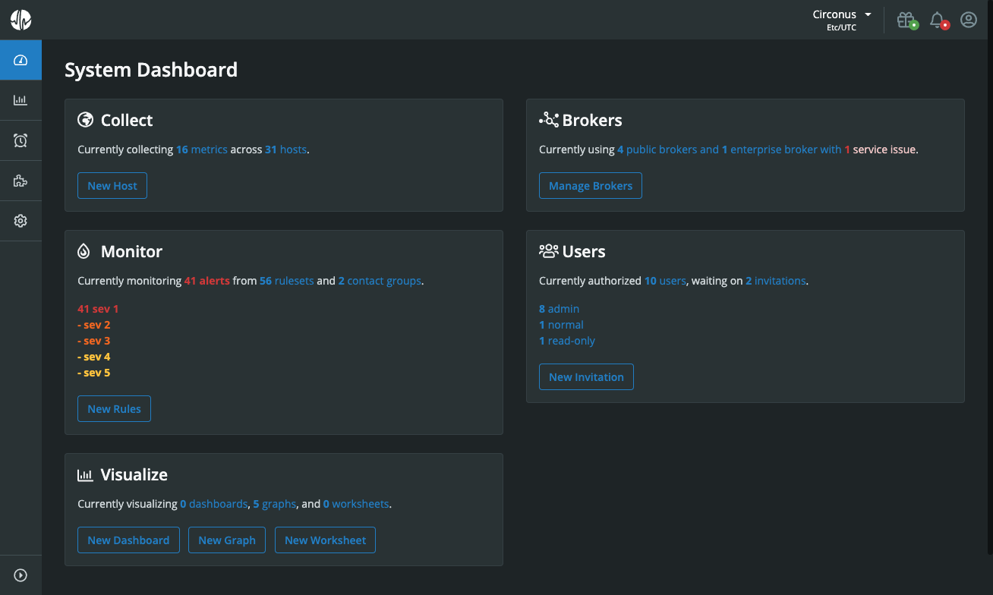The width and height of the screenshot is (993, 595).
Task: Check notifications via the bell icon
Action: pyautogui.click(x=938, y=20)
